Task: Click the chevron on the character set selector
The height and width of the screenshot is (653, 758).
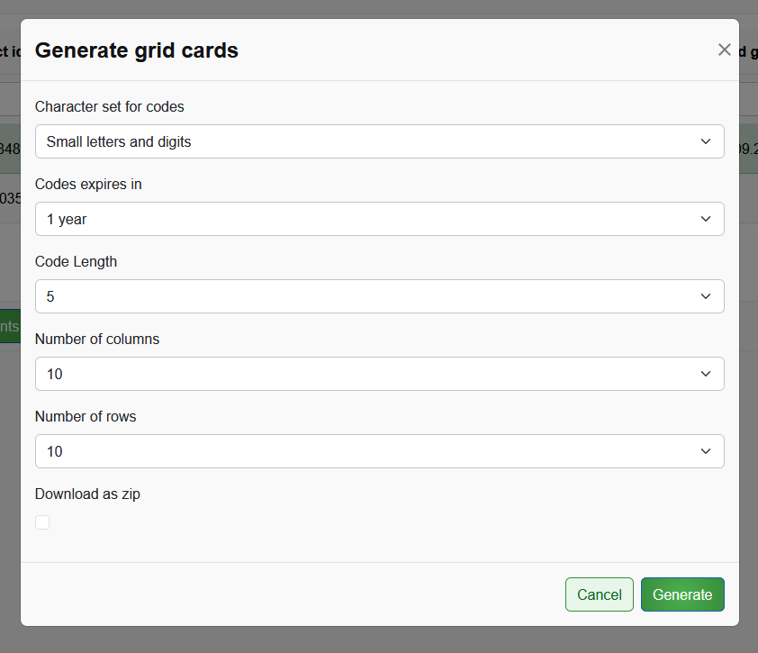Action: coord(706,141)
